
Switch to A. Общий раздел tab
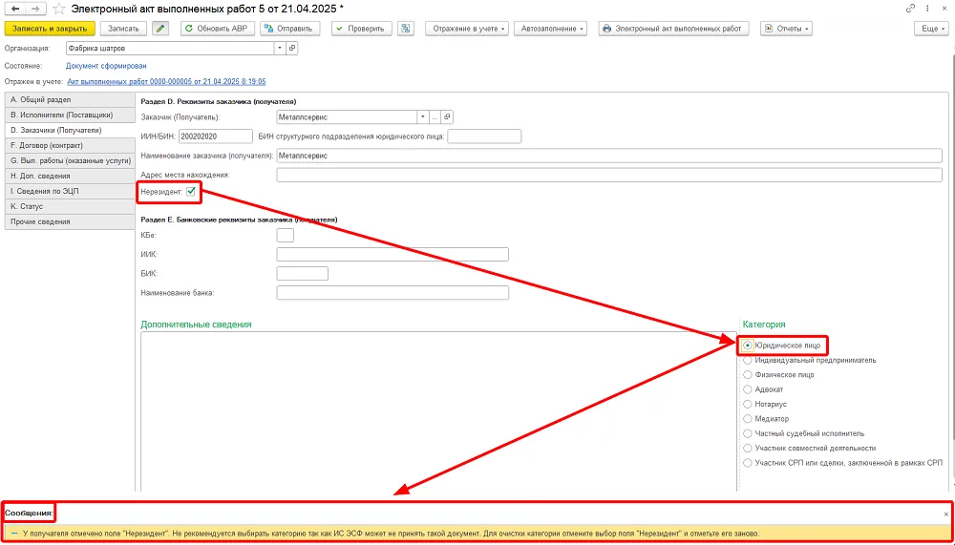pos(70,99)
